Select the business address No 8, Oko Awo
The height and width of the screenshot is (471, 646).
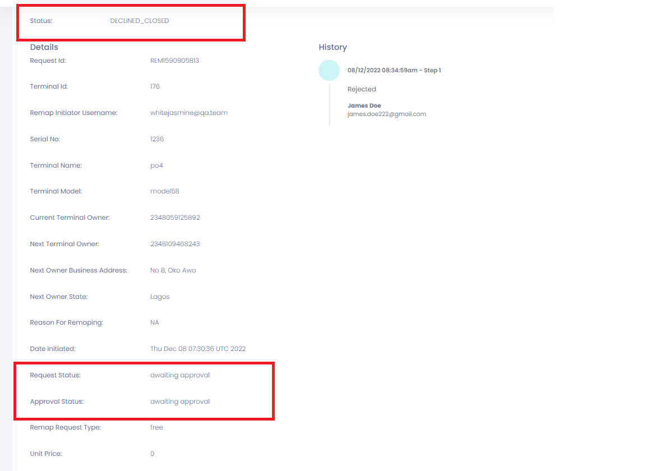(x=173, y=270)
